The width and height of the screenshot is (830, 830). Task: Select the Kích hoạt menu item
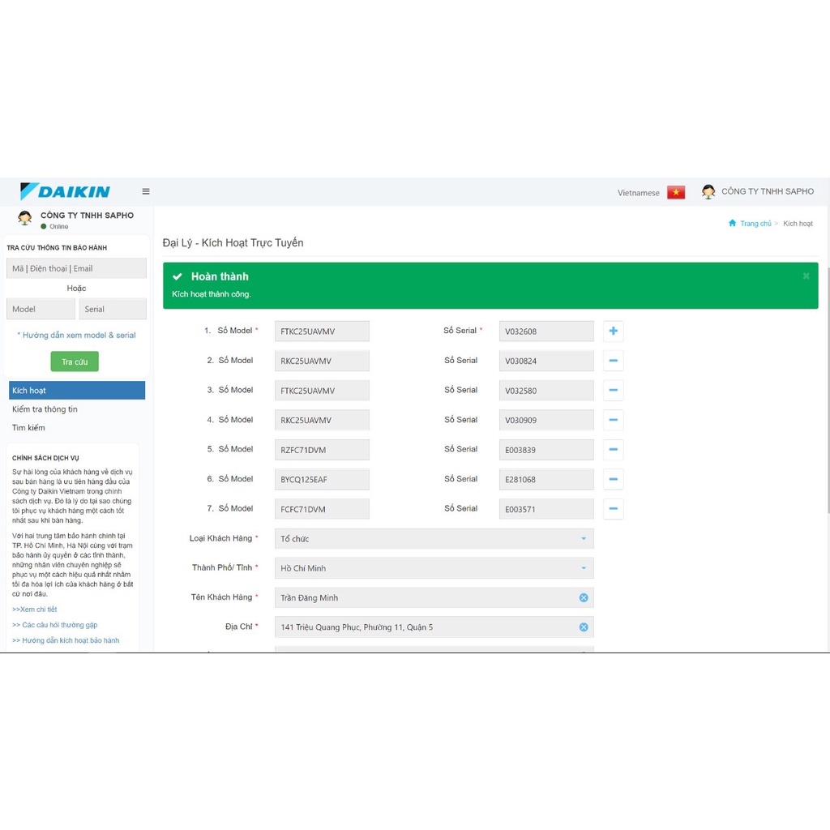tap(77, 391)
